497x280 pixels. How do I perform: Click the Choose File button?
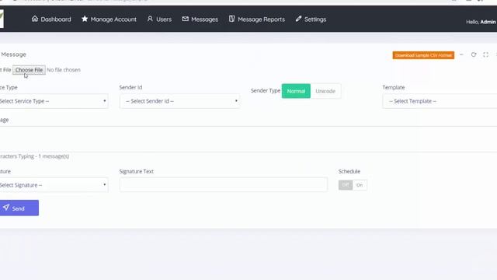[x=30, y=70]
